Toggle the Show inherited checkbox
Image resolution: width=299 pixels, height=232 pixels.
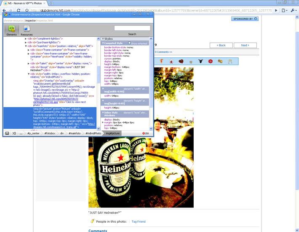pos(129,43)
